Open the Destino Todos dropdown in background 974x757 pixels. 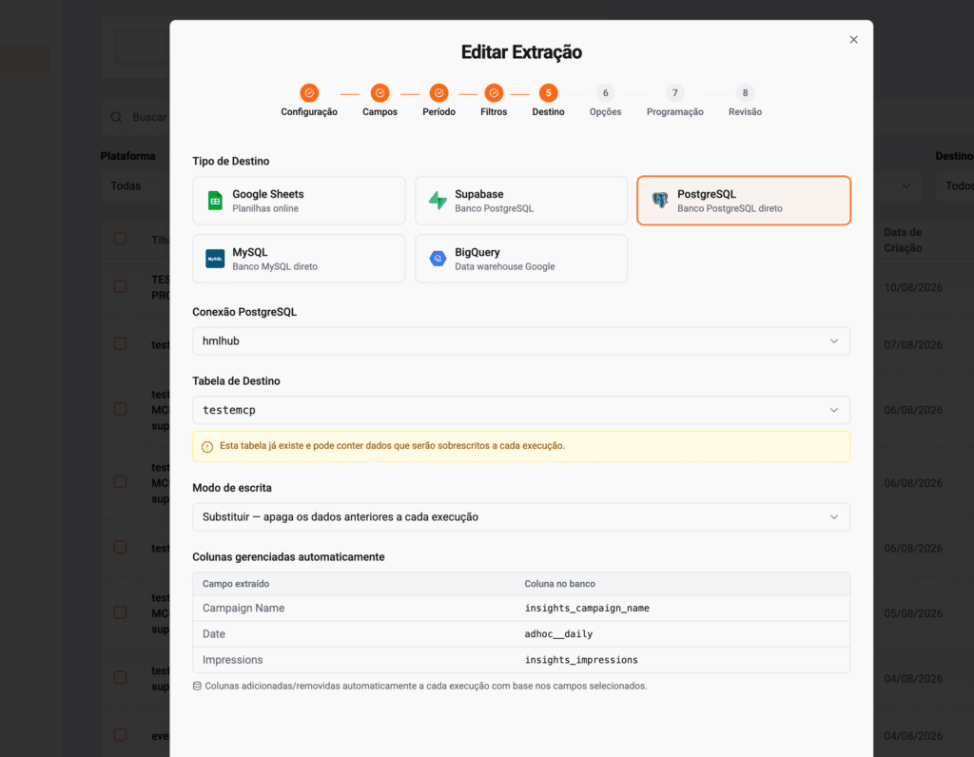(x=955, y=185)
